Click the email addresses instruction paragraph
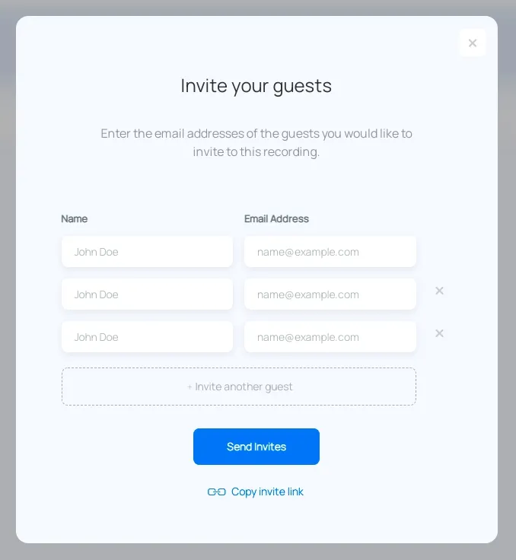 [x=256, y=142]
